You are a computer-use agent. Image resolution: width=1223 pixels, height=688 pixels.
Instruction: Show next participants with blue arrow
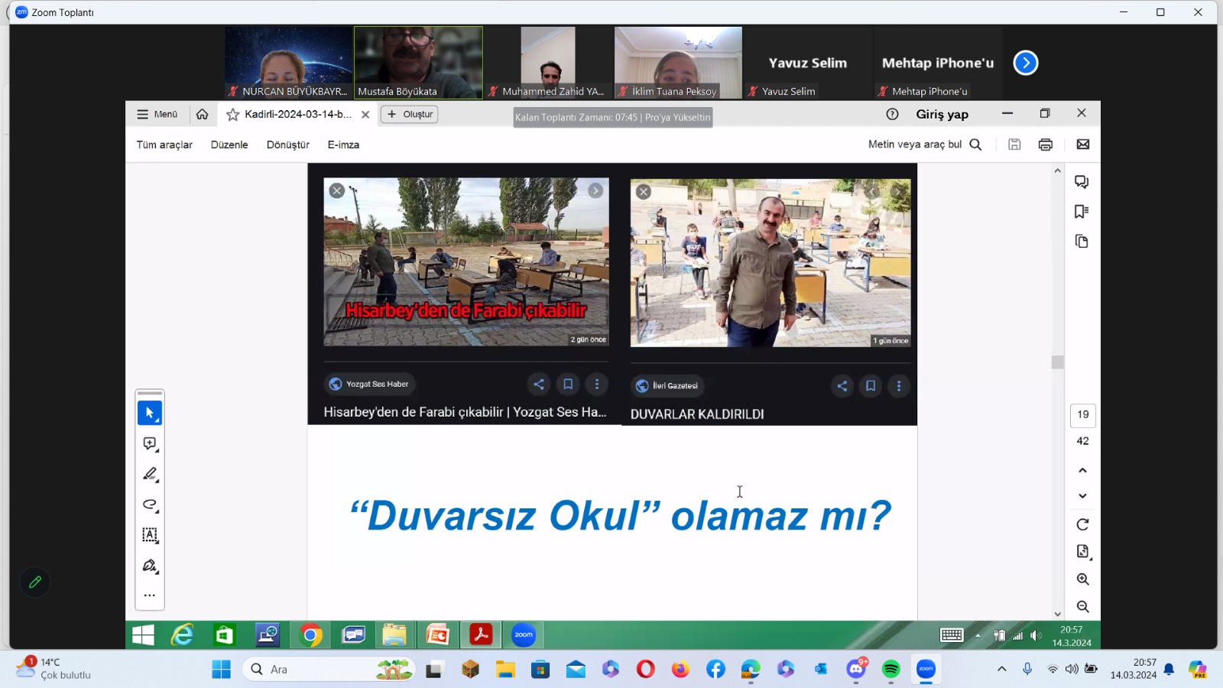(1025, 63)
